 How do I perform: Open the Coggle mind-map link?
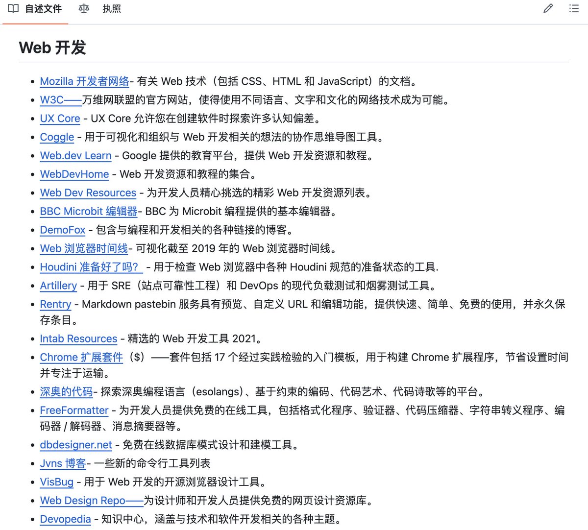[57, 137]
